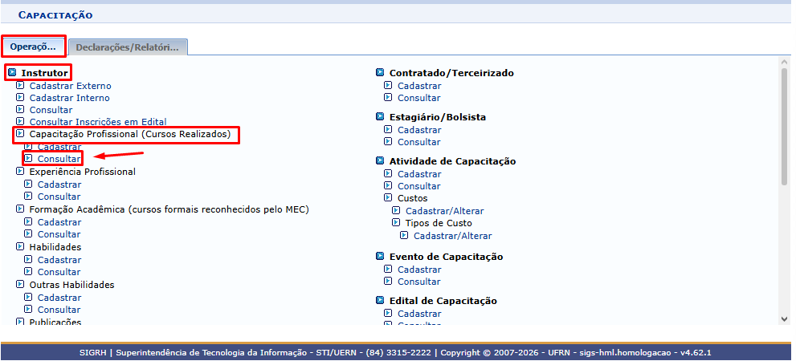Click the arrow icon beside Cadastrar under Outras Habilidades
Viewport: 796px width, 361px height.
click(x=28, y=297)
